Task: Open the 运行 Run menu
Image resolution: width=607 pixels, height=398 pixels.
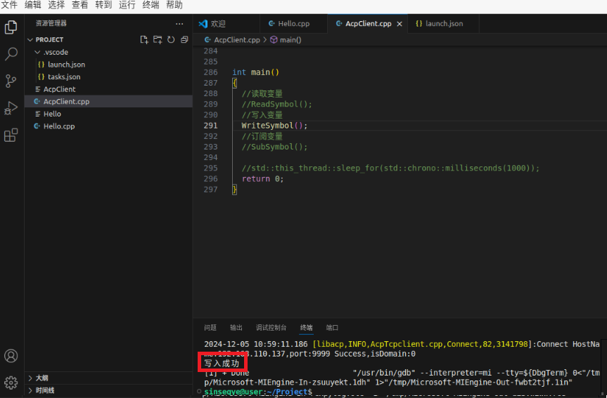Action: coord(127,5)
